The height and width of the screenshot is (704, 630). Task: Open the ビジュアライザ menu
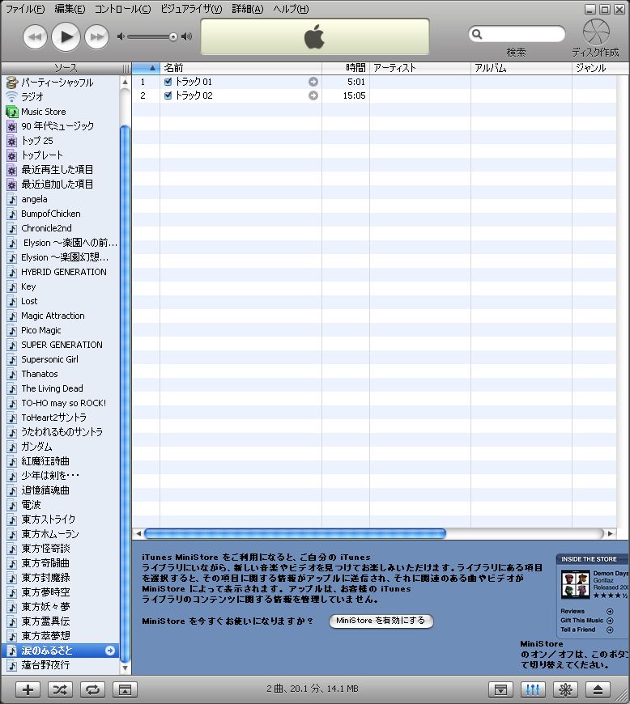[191, 9]
